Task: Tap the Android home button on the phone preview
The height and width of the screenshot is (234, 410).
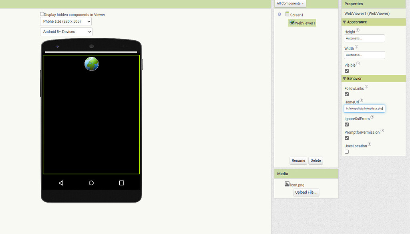Action: (91, 183)
